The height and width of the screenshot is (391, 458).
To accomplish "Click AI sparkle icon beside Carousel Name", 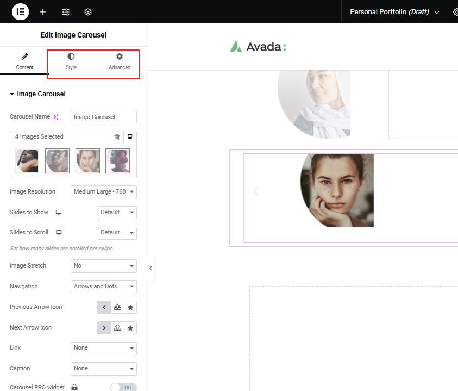I will point(55,117).
